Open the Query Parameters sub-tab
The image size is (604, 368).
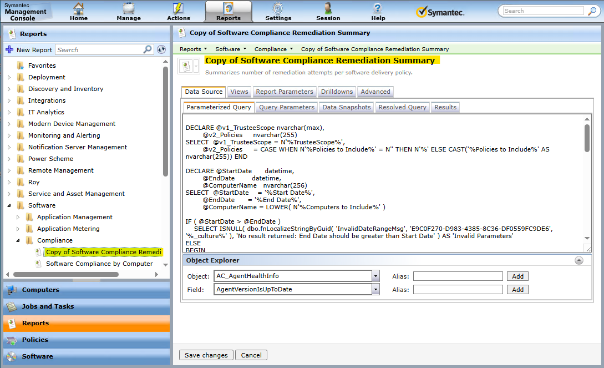tap(286, 107)
